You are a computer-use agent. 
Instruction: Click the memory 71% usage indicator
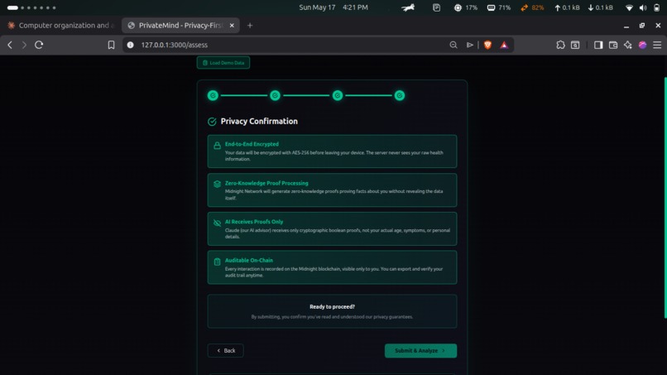pyautogui.click(x=498, y=7)
